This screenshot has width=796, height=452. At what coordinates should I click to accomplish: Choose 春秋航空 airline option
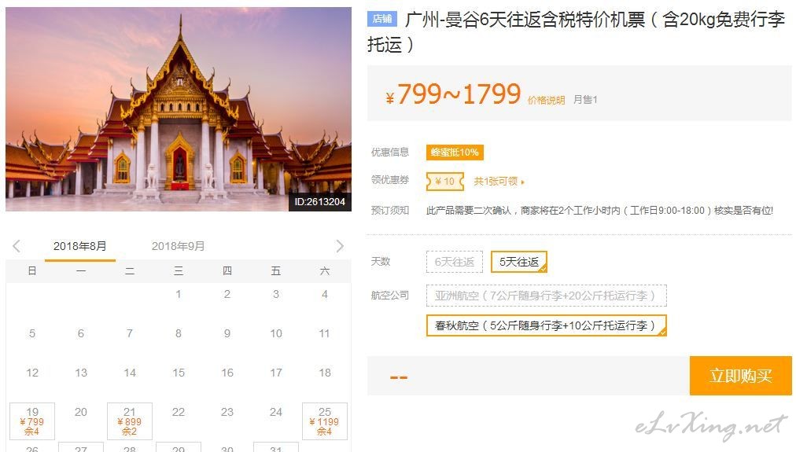pos(546,325)
